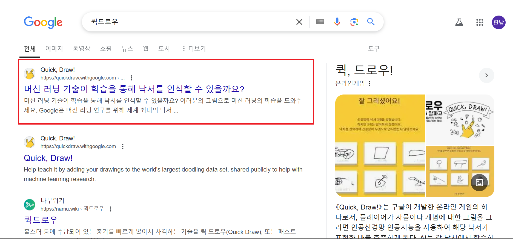The image size is (513, 239).
Task: Open the yellow doodle grid thumbnail
Action: [x=460, y=172]
